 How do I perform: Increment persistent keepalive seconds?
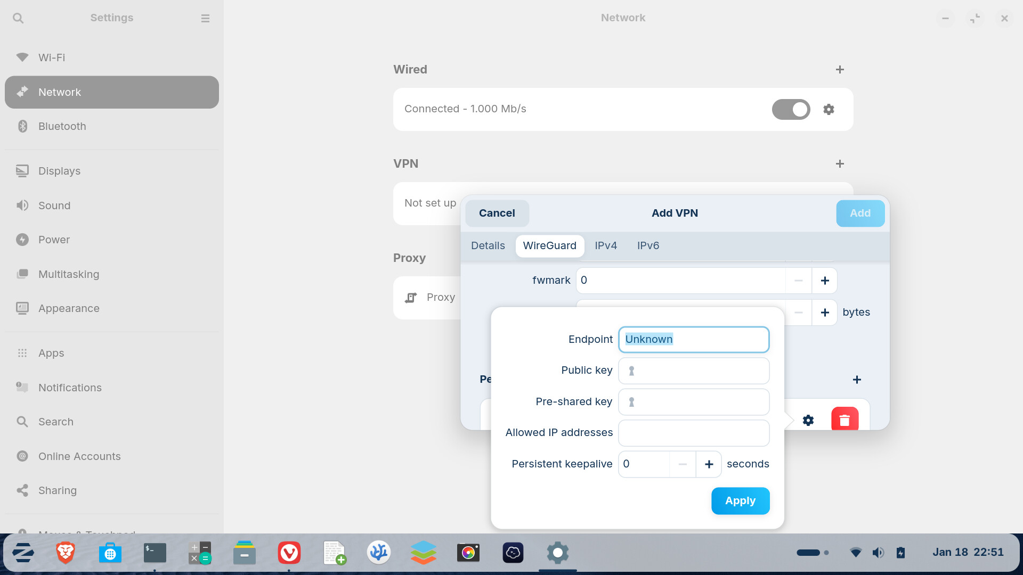point(709,464)
